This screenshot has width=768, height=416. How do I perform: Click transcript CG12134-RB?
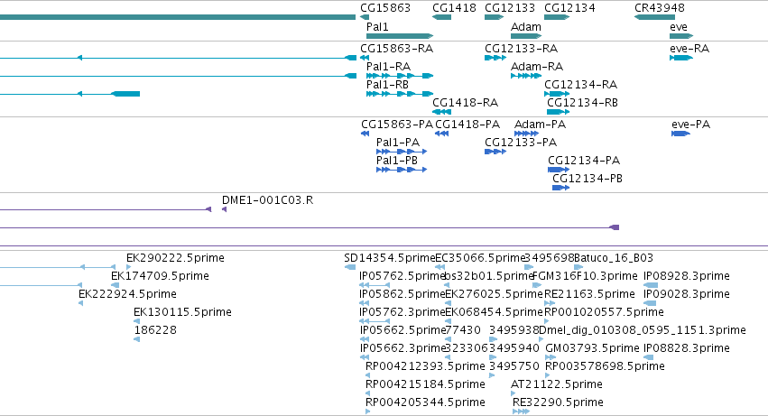(582, 103)
